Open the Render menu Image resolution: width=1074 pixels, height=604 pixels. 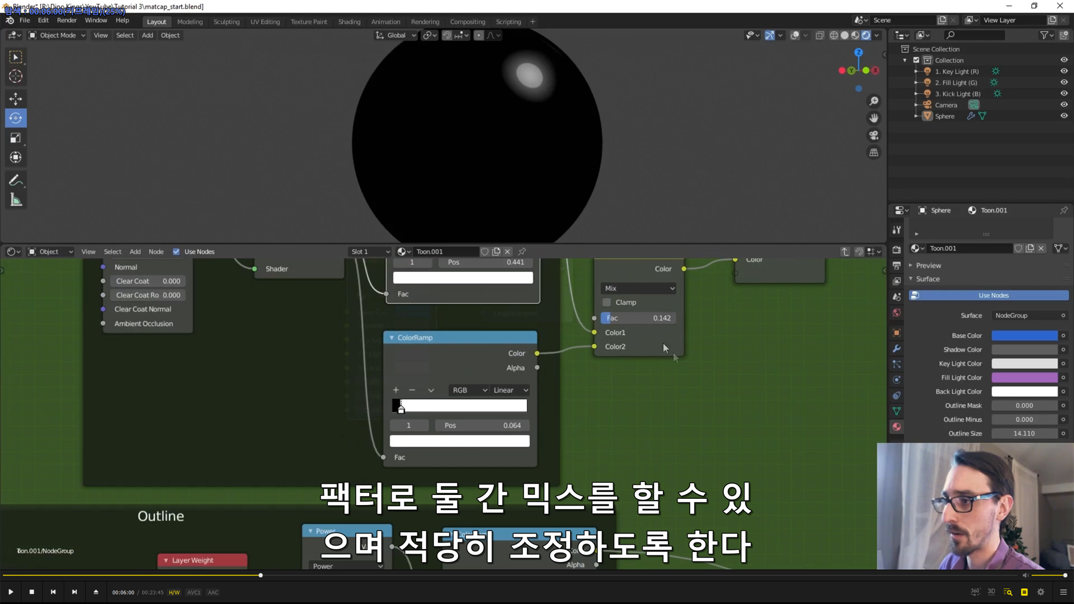pos(67,20)
